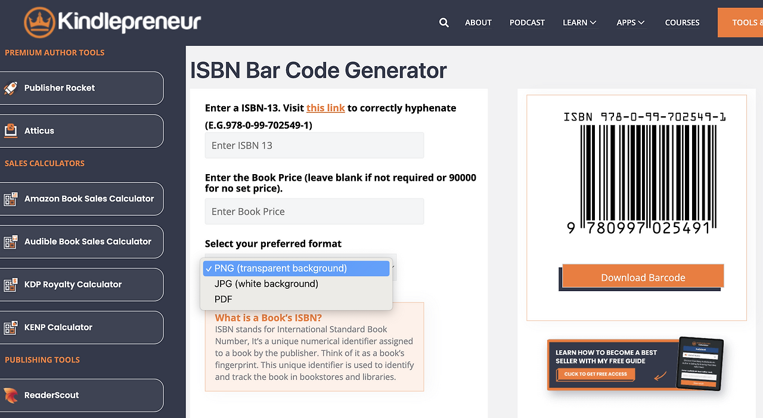Click the Kindlepreneur crown logo
This screenshot has width=763, height=418.
tap(40, 23)
